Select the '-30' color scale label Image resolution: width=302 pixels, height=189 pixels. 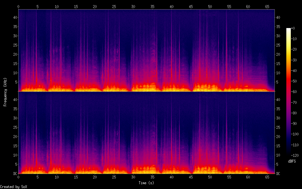294,60
